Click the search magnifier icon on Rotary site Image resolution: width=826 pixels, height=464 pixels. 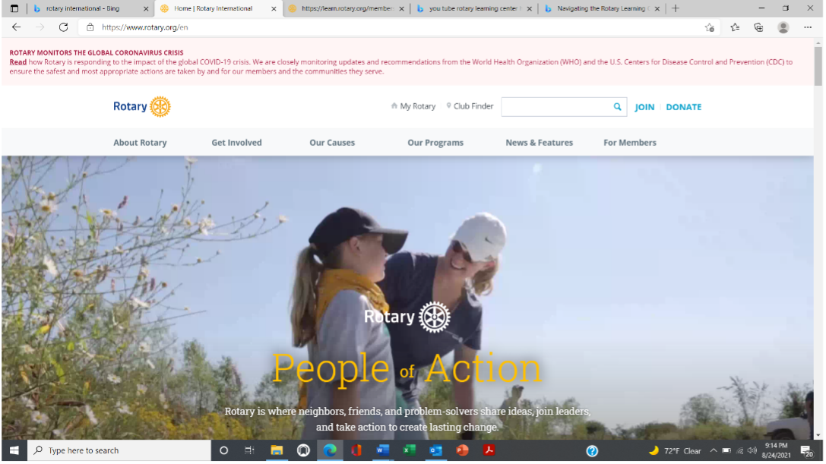point(617,107)
